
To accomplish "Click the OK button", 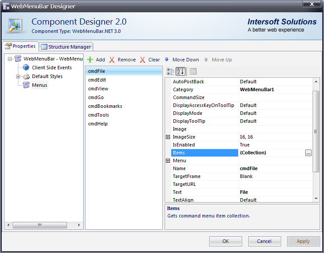I will click(225, 241).
